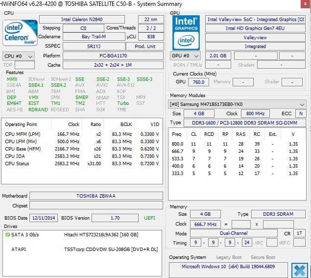This screenshot has width=311, height=278.
Task: Click the AES-NI feature label
Action: coord(15,110)
